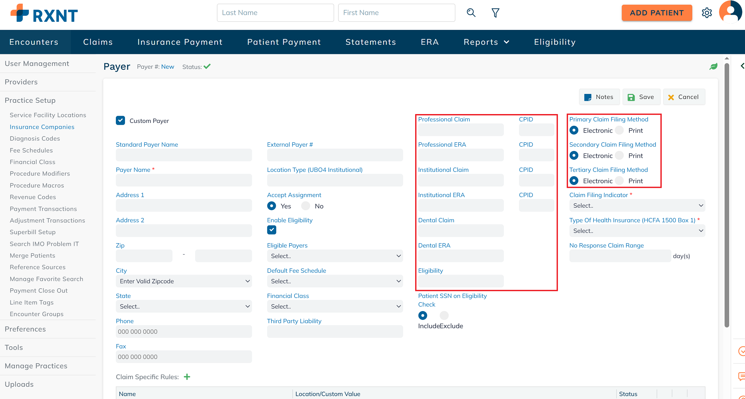Click the Payer Name input field
Image resolution: width=745 pixels, height=399 pixels.
[x=184, y=180]
